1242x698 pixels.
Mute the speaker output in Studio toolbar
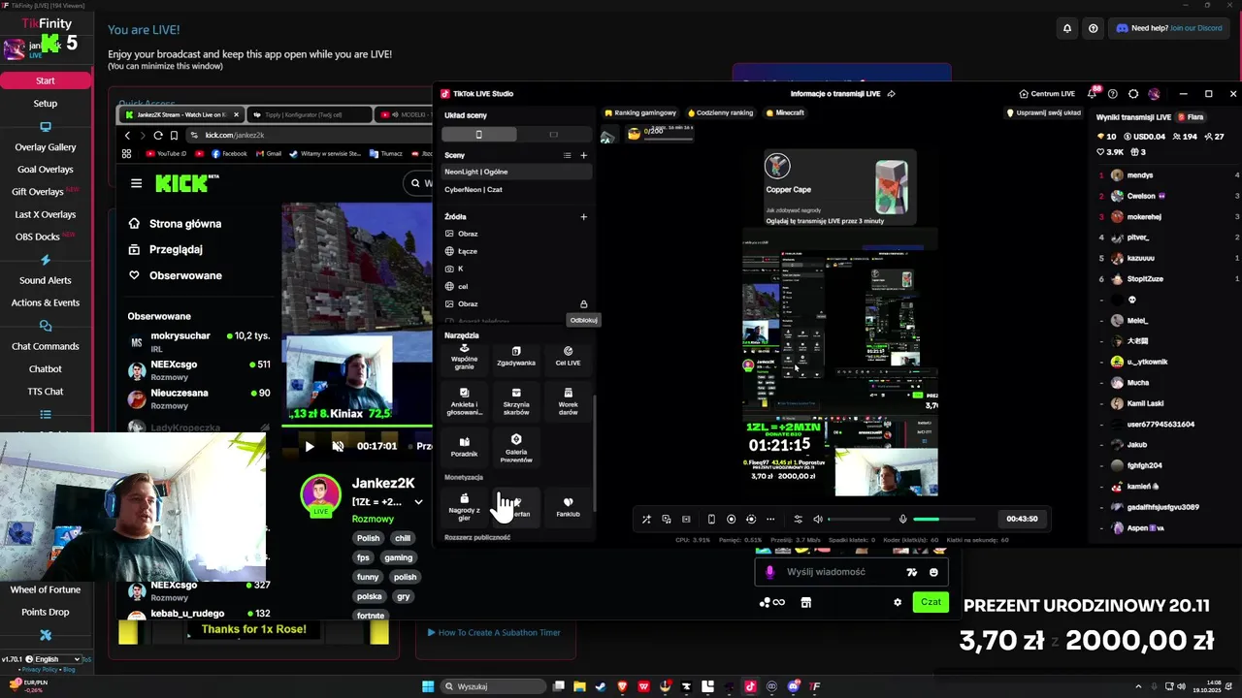817,519
